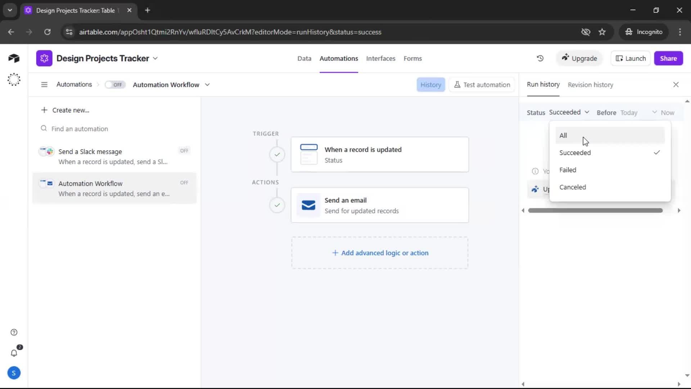Click the Automations breadcrumb link

coord(74,84)
